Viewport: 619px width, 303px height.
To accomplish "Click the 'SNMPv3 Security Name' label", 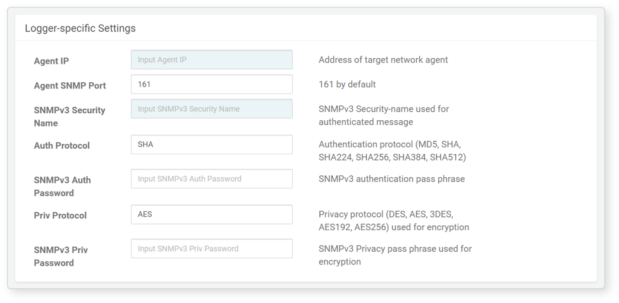I will (70, 116).
